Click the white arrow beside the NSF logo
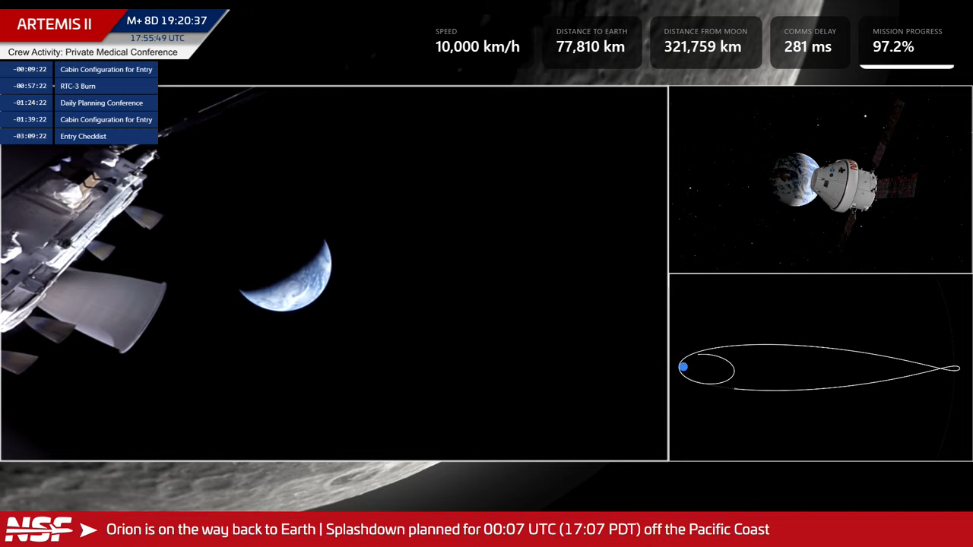The width and height of the screenshot is (973, 547). [x=89, y=530]
